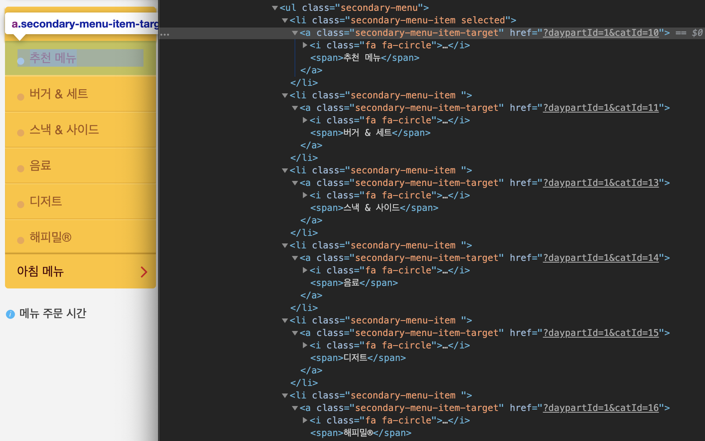
Task: Click the a.secondary-menu-item-target inspector tooltip
Action: click(x=82, y=24)
